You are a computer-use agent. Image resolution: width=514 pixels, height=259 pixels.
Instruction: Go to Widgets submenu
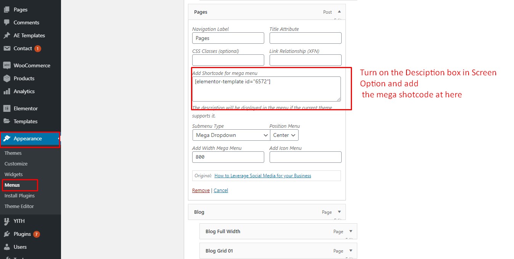click(x=14, y=174)
